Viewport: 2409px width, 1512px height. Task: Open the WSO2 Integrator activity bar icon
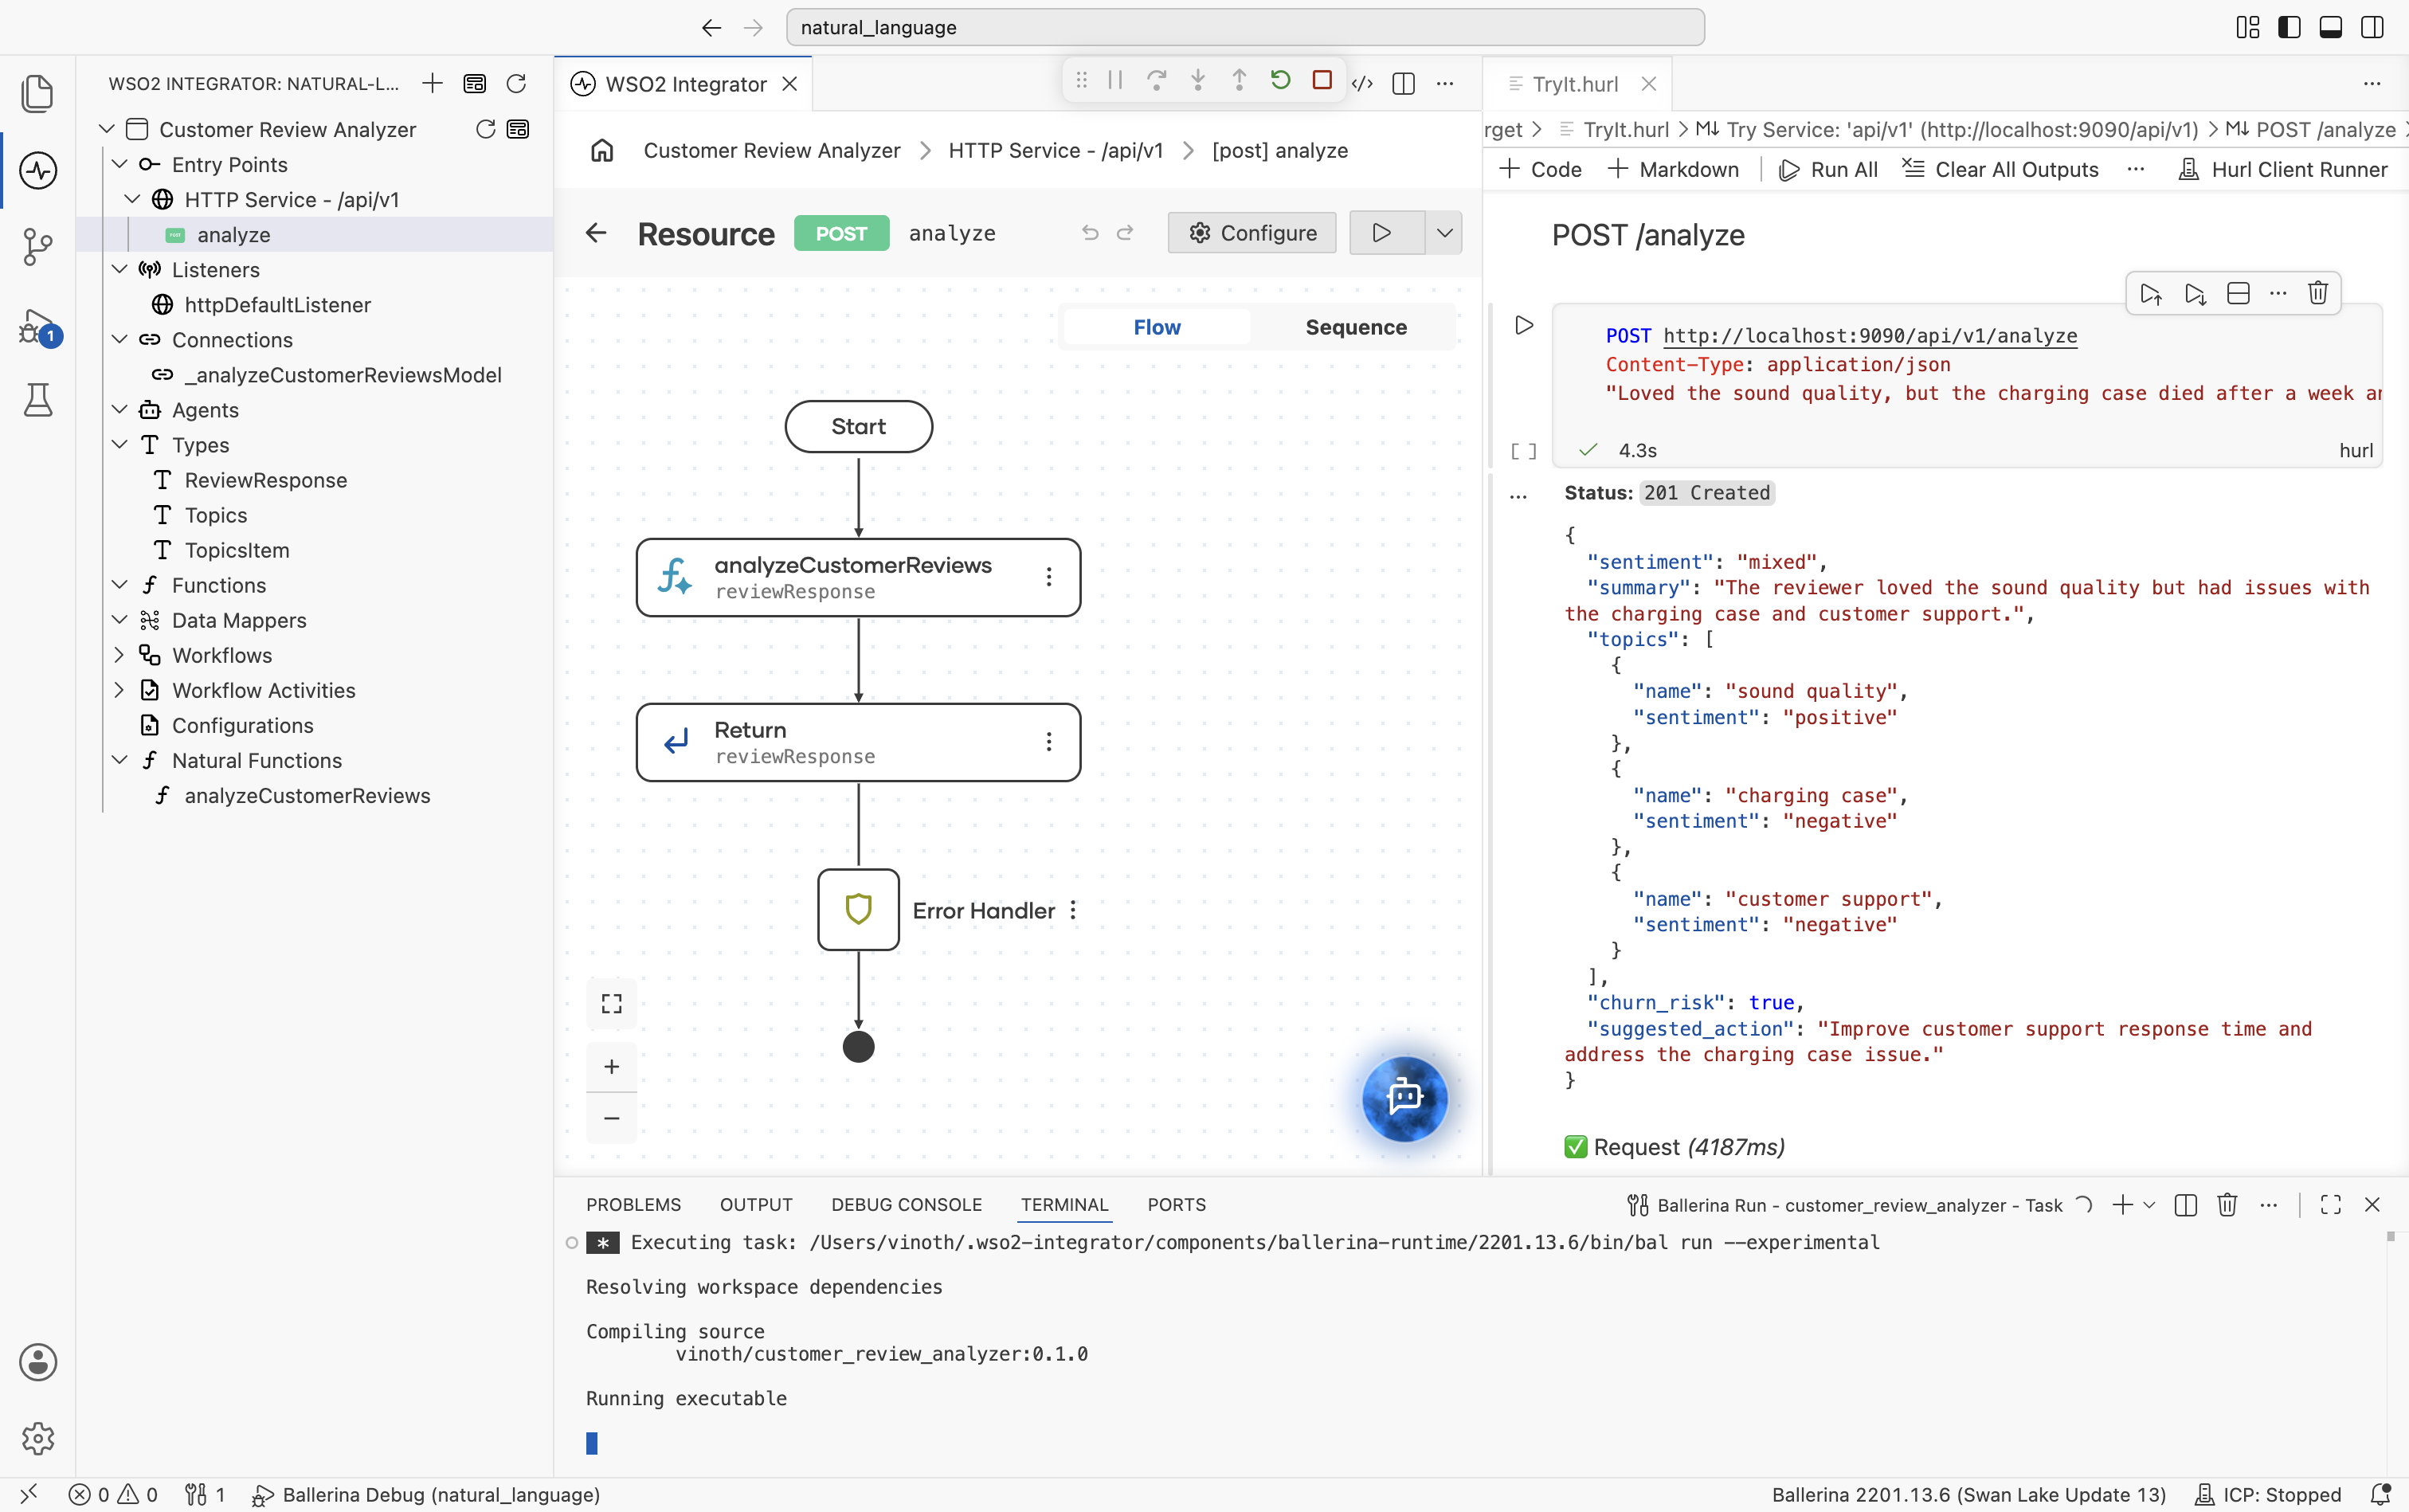click(38, 170)
